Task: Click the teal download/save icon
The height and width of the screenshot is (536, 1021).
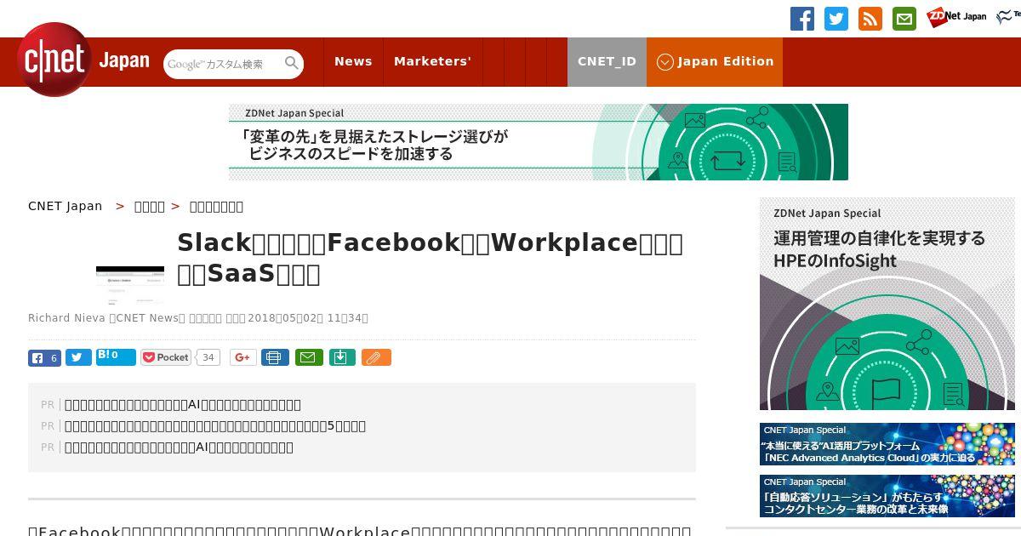Action: (x=341, y=358)
